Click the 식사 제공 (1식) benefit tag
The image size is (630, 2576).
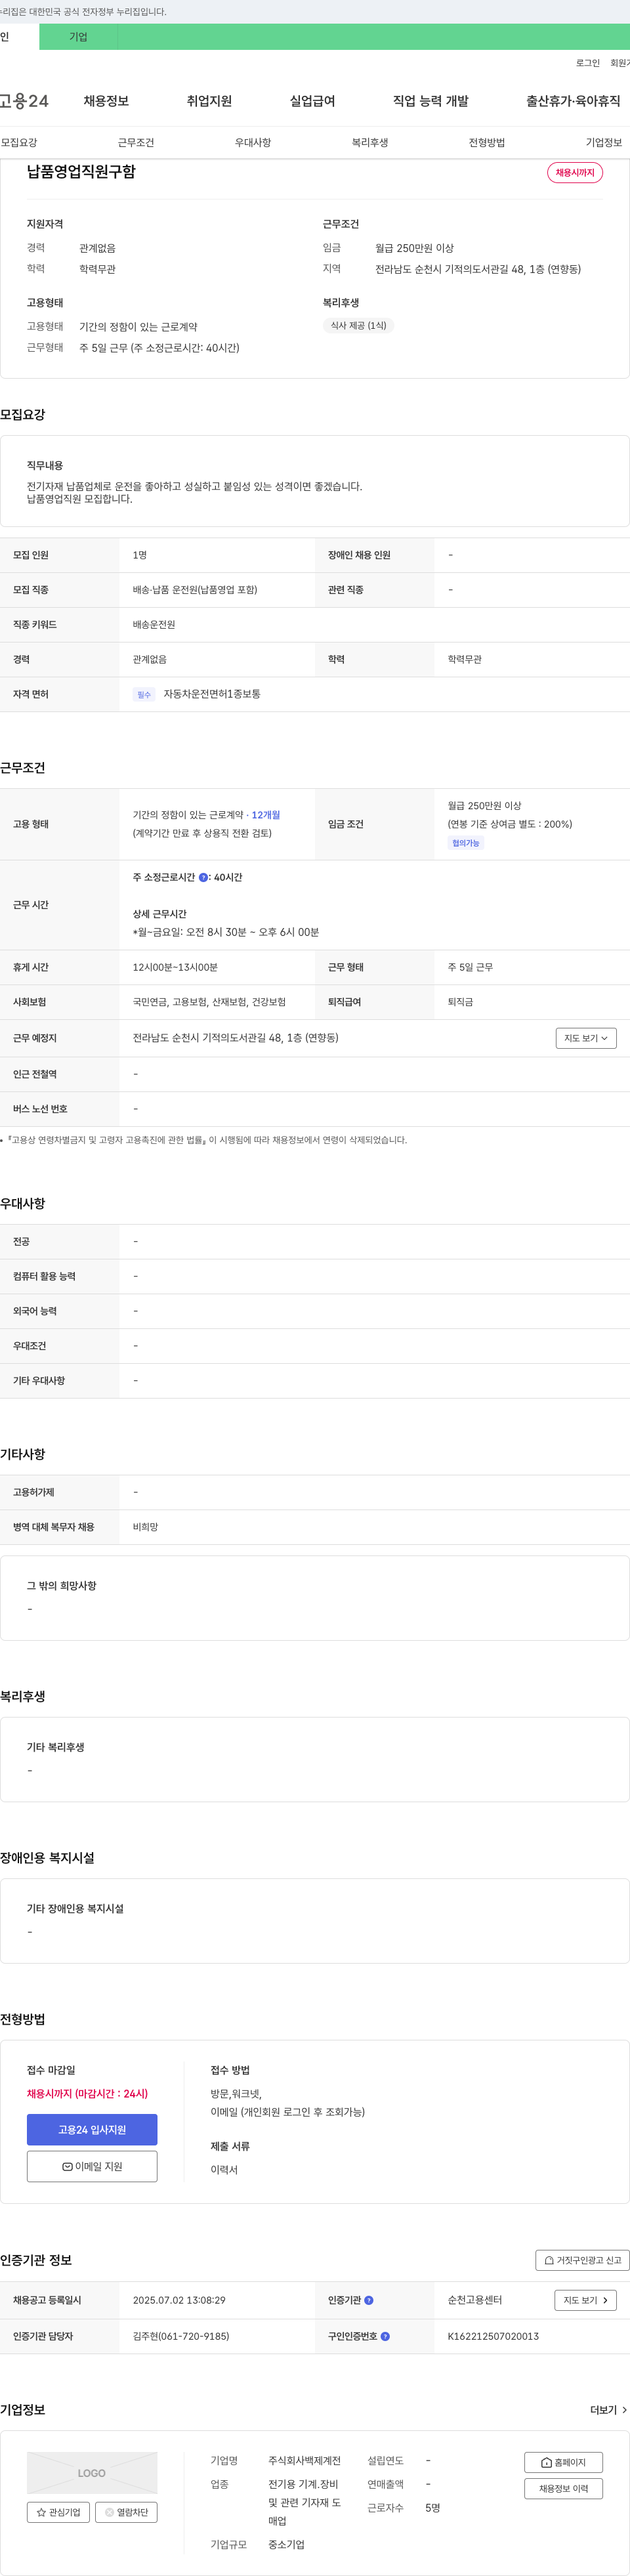pos(359,325)
